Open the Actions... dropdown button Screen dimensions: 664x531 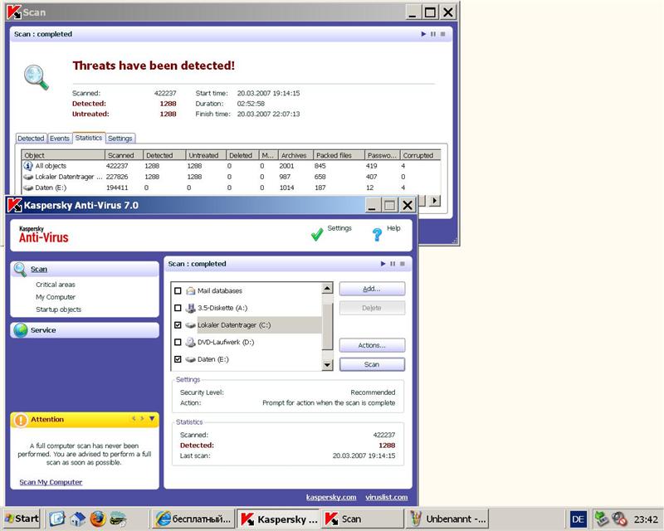point(371,345)
